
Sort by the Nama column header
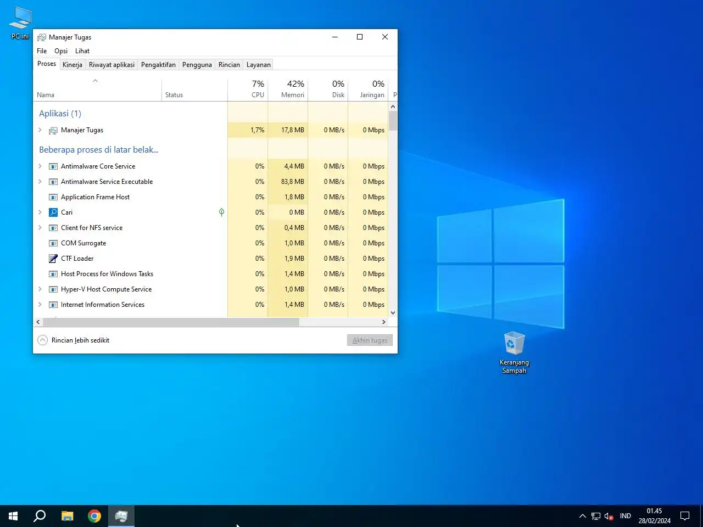pos(98,90)
